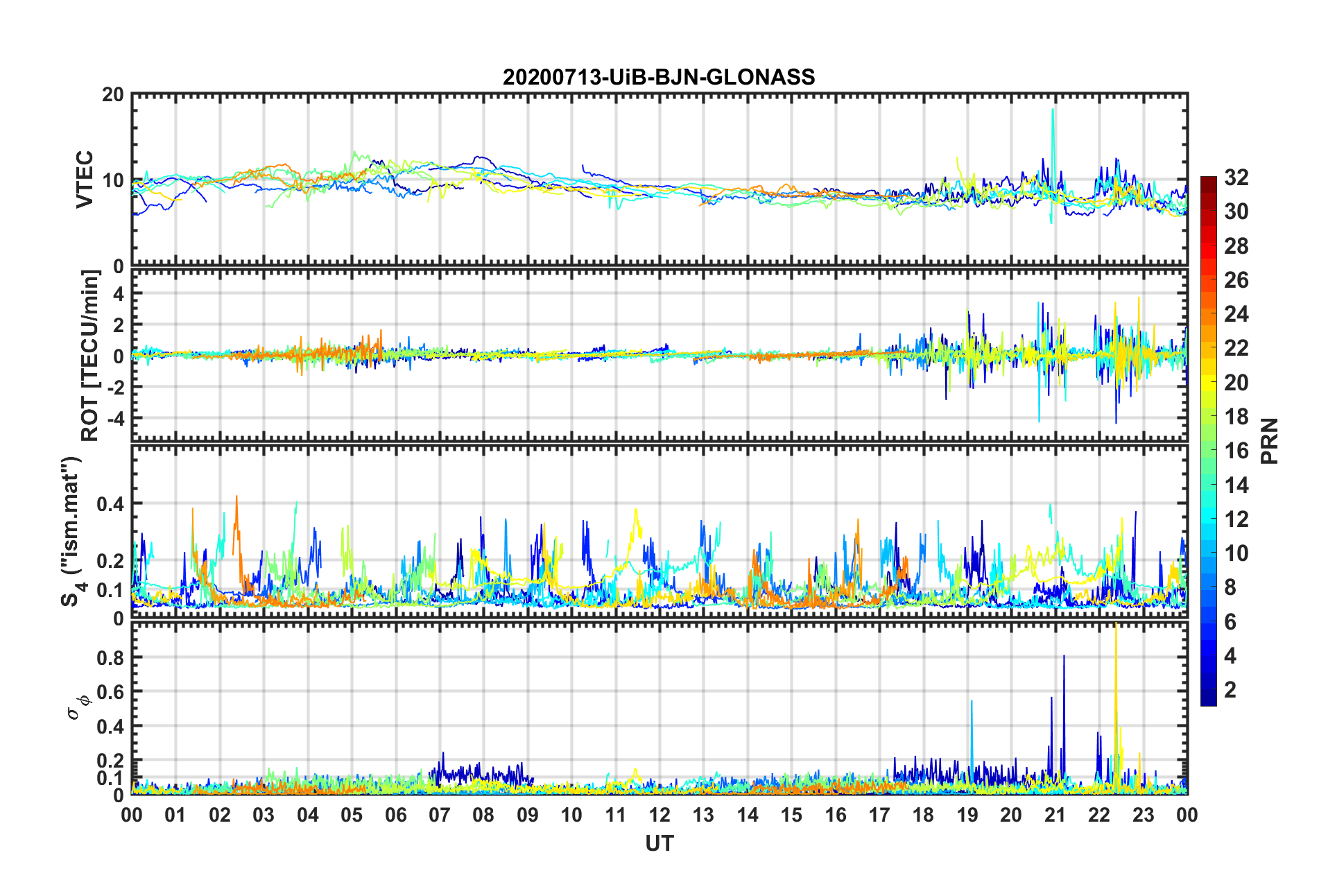
Task: Click colorbar tick label 32
Action: [1236, 178]
